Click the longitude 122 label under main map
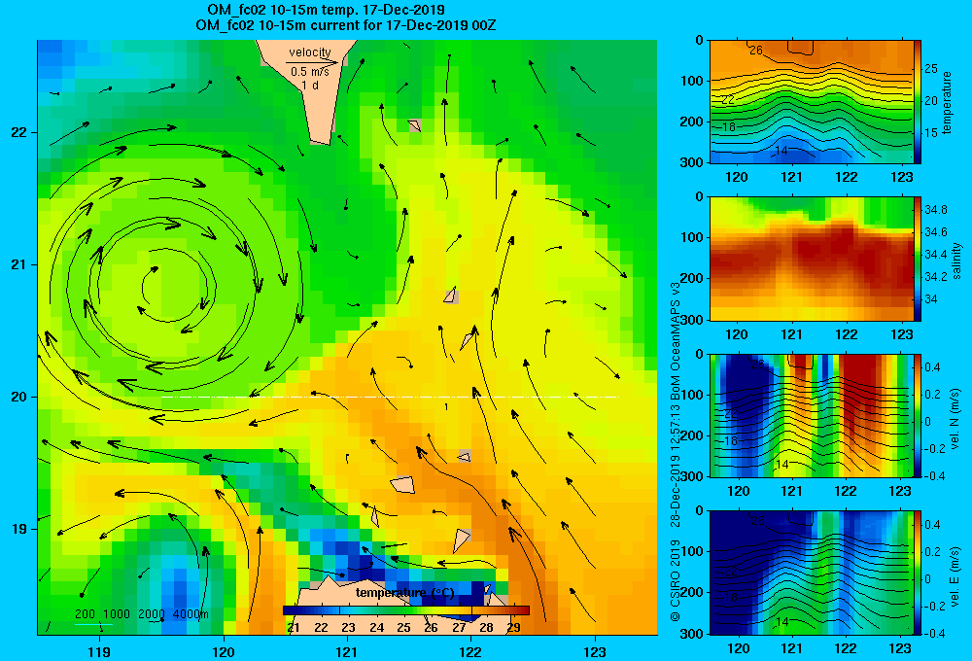Image resolution: width=972 pixels, height=661 pixels. pyautogui.click(x=471, y=651)
